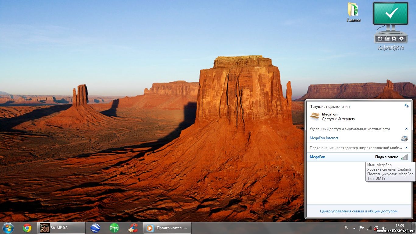
Task: Select the MegaFon Internet dial-up connection
Action: [x=359, y=138]
